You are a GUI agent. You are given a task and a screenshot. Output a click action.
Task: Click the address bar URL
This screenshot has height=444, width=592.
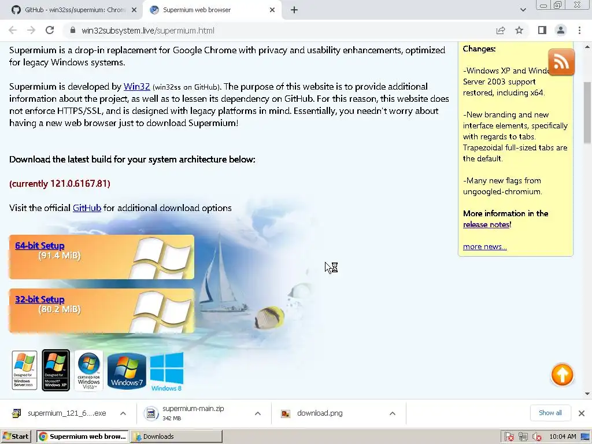[x=147, y=31]
